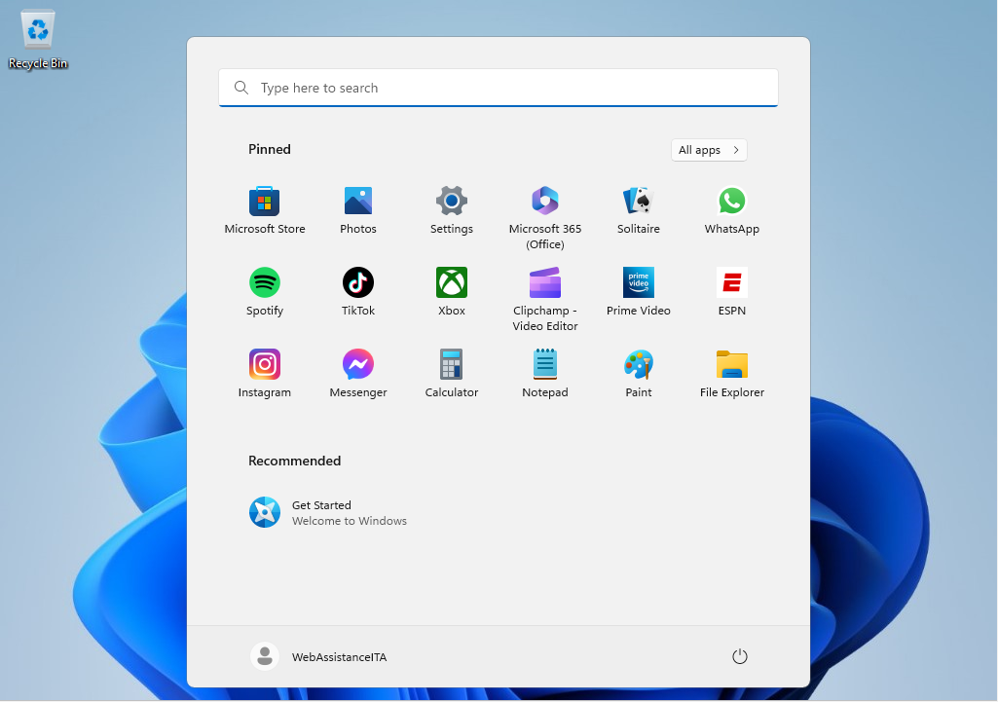
Task: Open WhatsApp from pinned apps
Action: (732, 210)
